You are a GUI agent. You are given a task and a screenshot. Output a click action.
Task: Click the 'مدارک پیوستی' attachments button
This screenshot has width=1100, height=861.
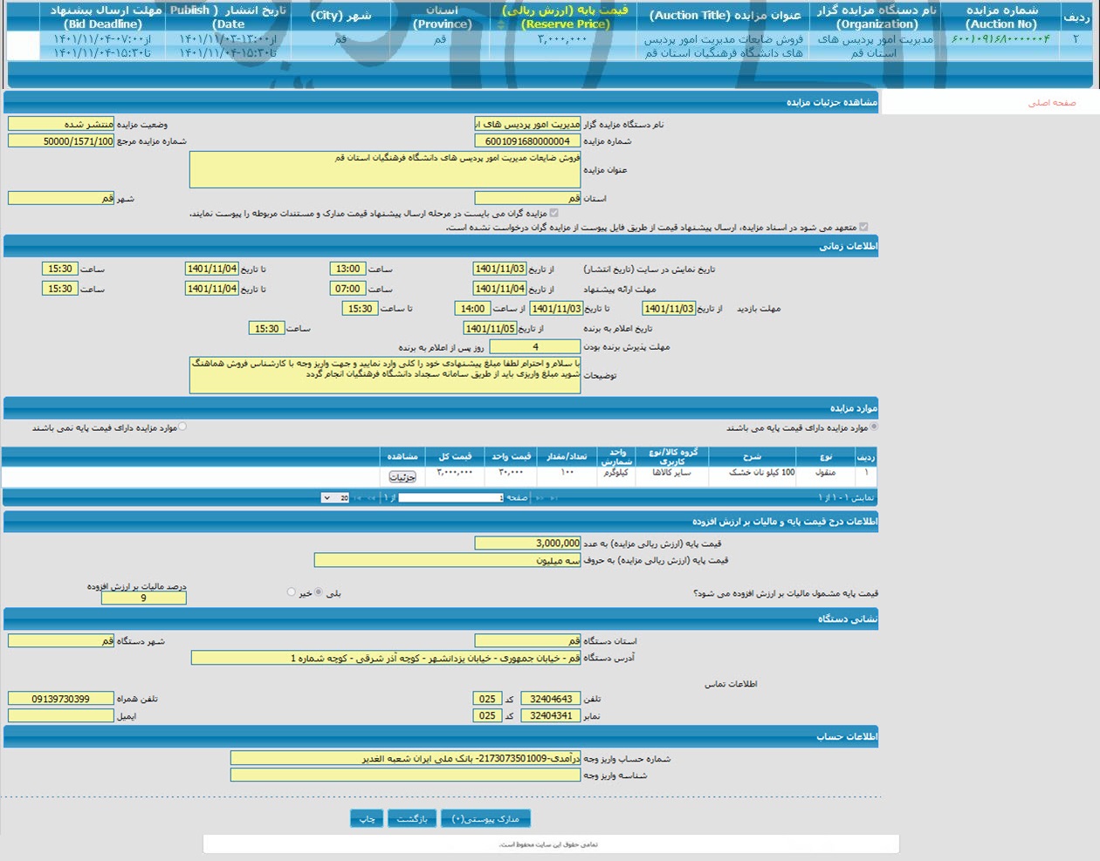485,818
